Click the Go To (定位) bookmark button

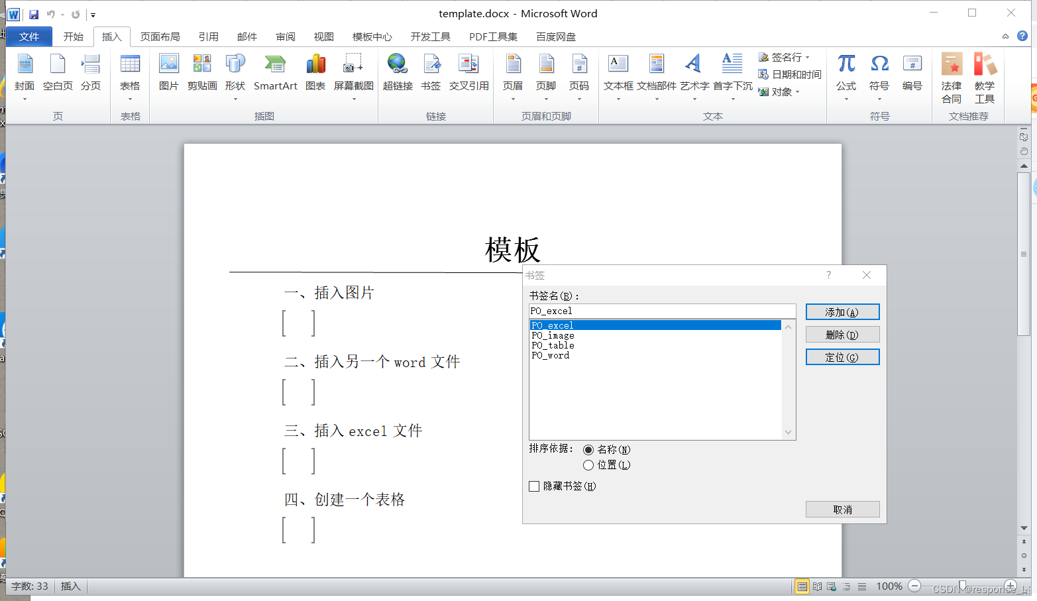point(842,357)
